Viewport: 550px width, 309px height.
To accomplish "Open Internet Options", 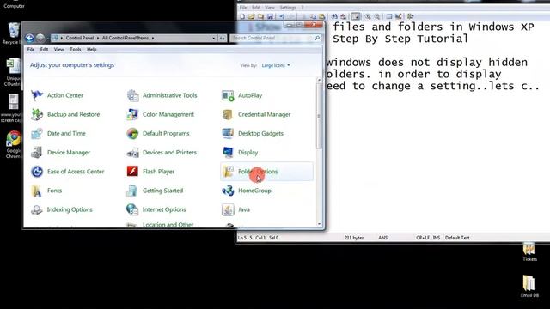I will [x=156, y=209].
